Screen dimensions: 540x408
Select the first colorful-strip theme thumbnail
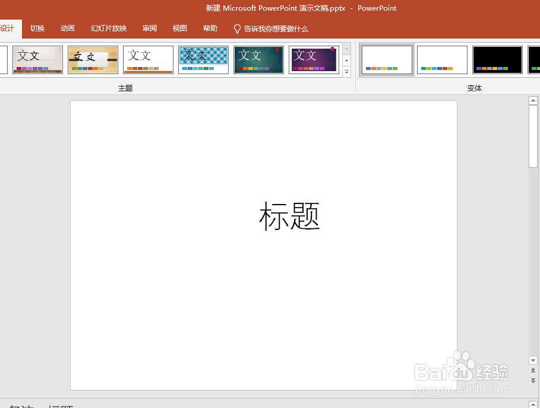(x=37, y=59)
